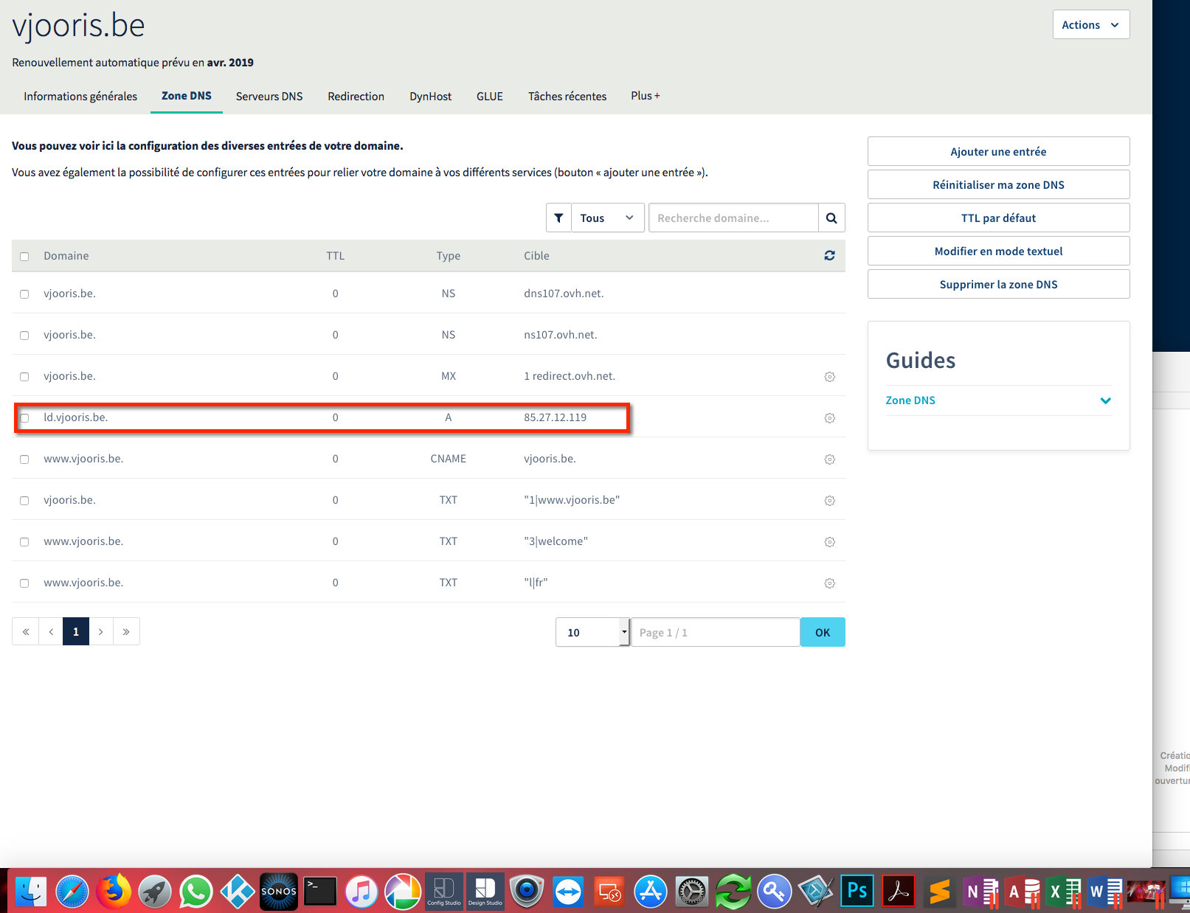The height and width of the screenshot is (913, 1190).
Task: Click Réinitialiser ma zone DNS
Action: click(998, 184)
